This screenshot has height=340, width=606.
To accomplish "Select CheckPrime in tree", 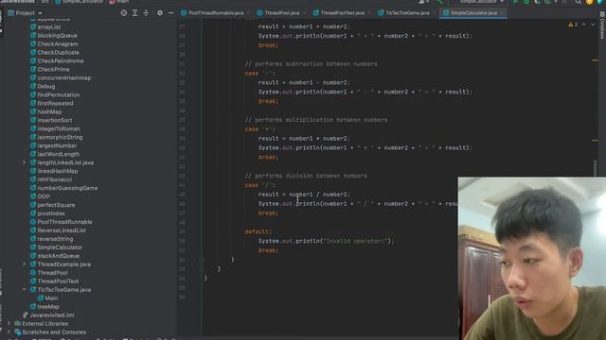I will click(53, 69).
